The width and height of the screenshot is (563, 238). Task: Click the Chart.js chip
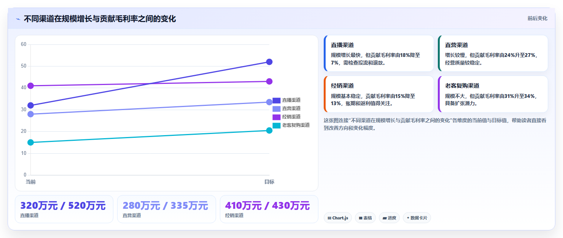[x=338, y=218]
